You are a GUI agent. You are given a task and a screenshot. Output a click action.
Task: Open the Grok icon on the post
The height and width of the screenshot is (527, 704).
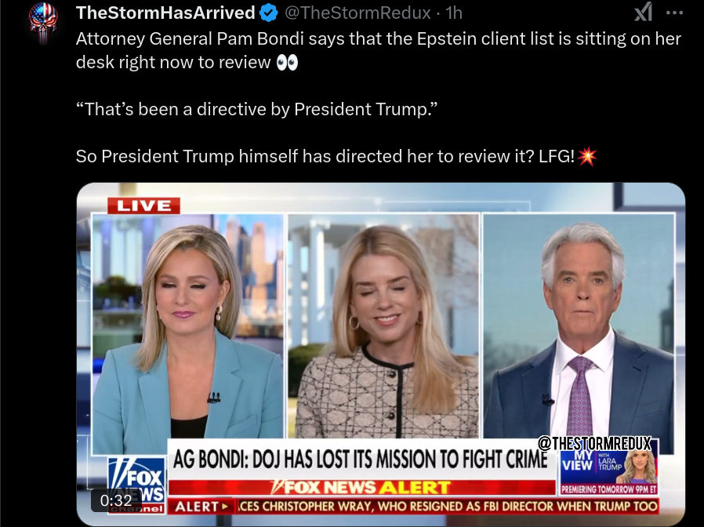pos(643,12)
